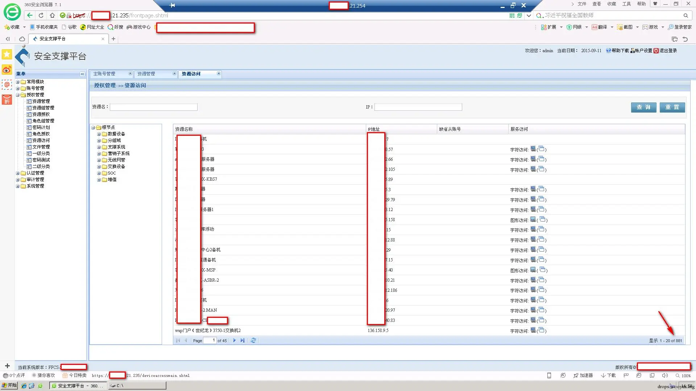696x391 pixels.
Task: Expand the 系统管理 tree folder
Action: [x=18, y=186]
